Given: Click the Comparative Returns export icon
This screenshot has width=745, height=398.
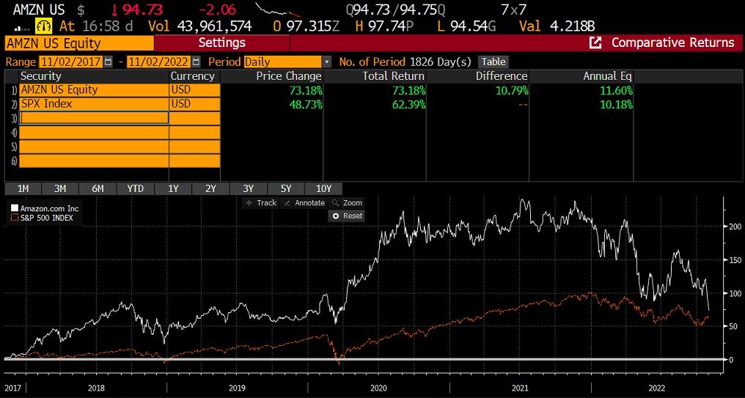Looking at the screenshot, I should (595, 43).
